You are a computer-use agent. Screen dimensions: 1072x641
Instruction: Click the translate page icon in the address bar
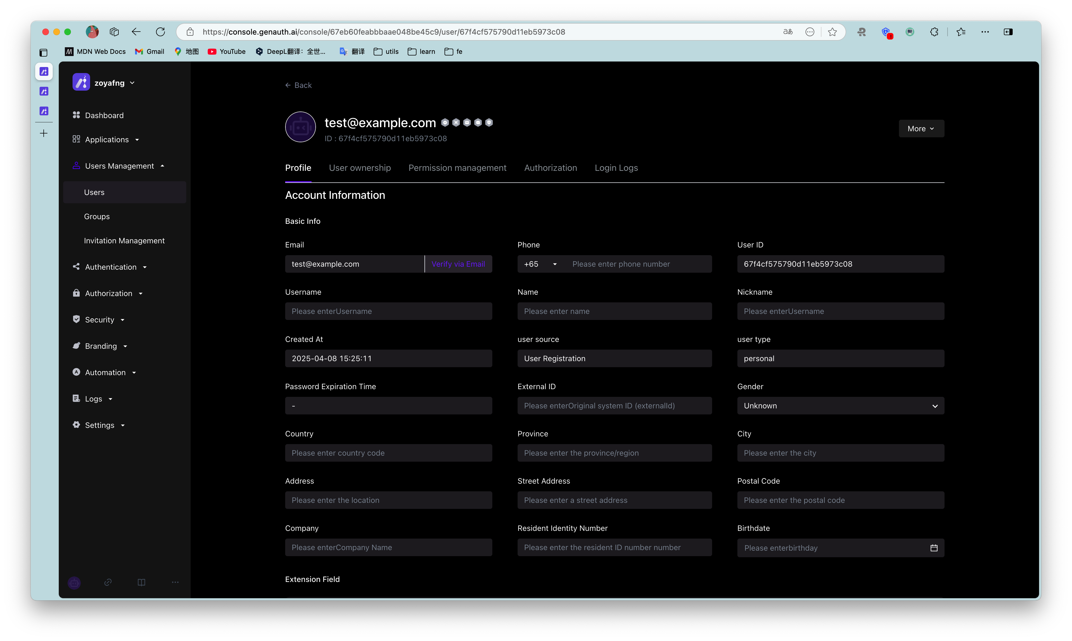[x=788, y=32]
